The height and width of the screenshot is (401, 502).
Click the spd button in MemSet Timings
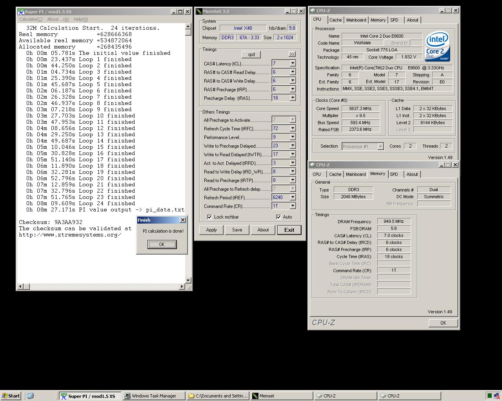point(251,54)
